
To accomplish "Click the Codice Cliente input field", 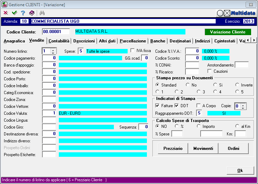I will (x=56, y=32).
